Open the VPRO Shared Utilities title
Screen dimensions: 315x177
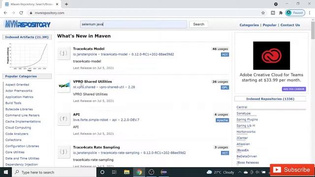click(x=93, y=82)
